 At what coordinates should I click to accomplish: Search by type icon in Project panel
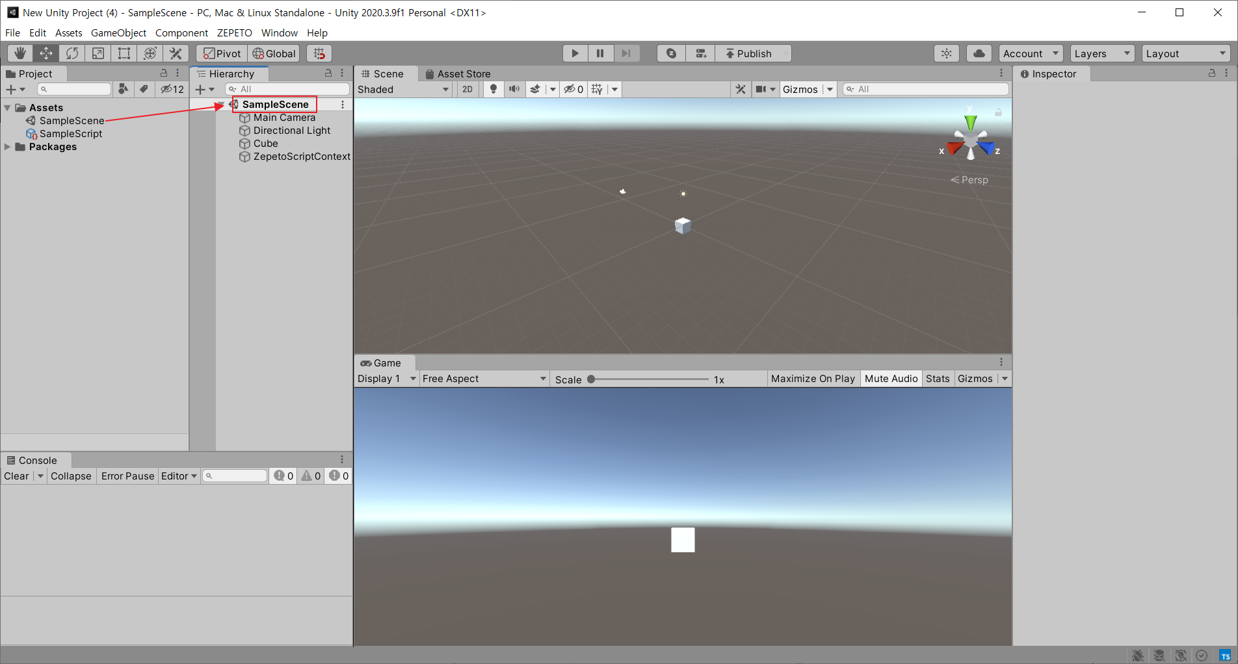coord(123,89)
